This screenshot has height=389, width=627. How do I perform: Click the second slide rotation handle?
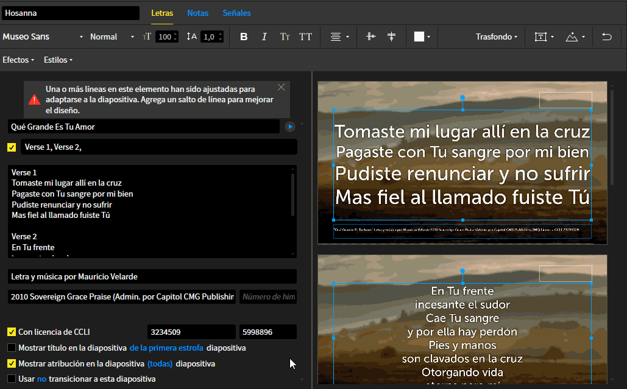click(x=462, y=271)
